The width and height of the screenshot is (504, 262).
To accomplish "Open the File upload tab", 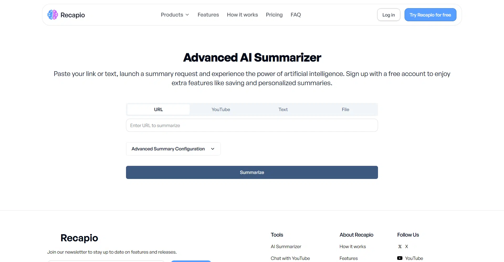I will coord(345,110).
